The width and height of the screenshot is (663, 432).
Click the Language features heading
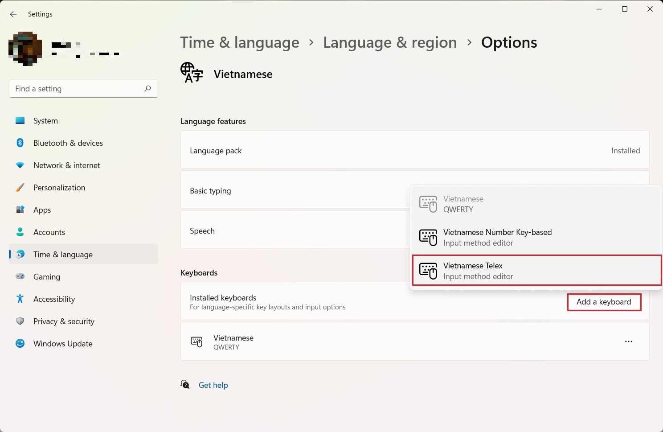point(213,121)
